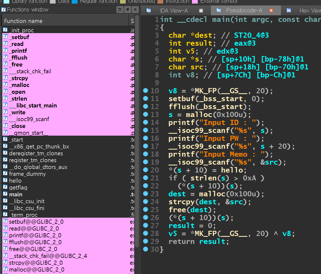This screenshot has width=321, height=274.
Task: Click the Hex View tab icon
Action: tap(289, 10)
